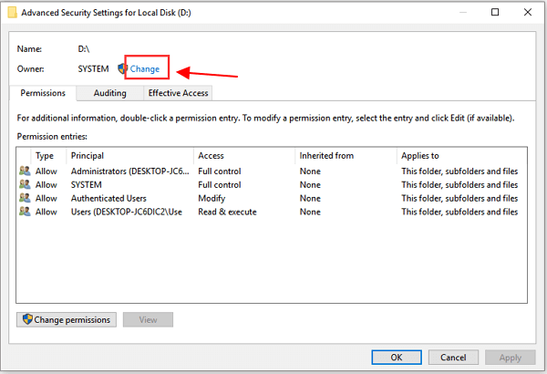Cancel the security settings dialog

coord(453,357)
